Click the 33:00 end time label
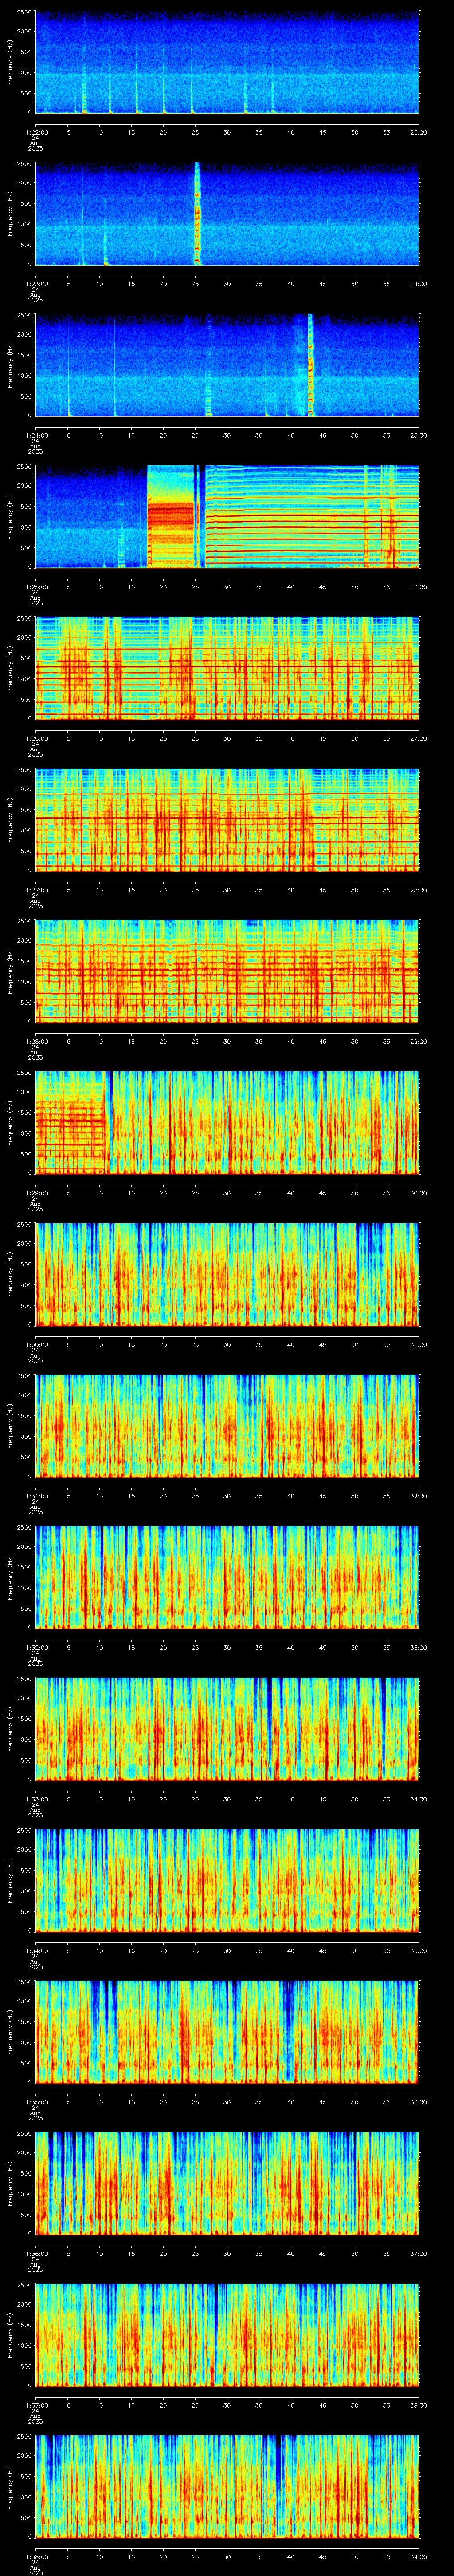This screenshot has height=2576, width=454. tap(418, 1647)
